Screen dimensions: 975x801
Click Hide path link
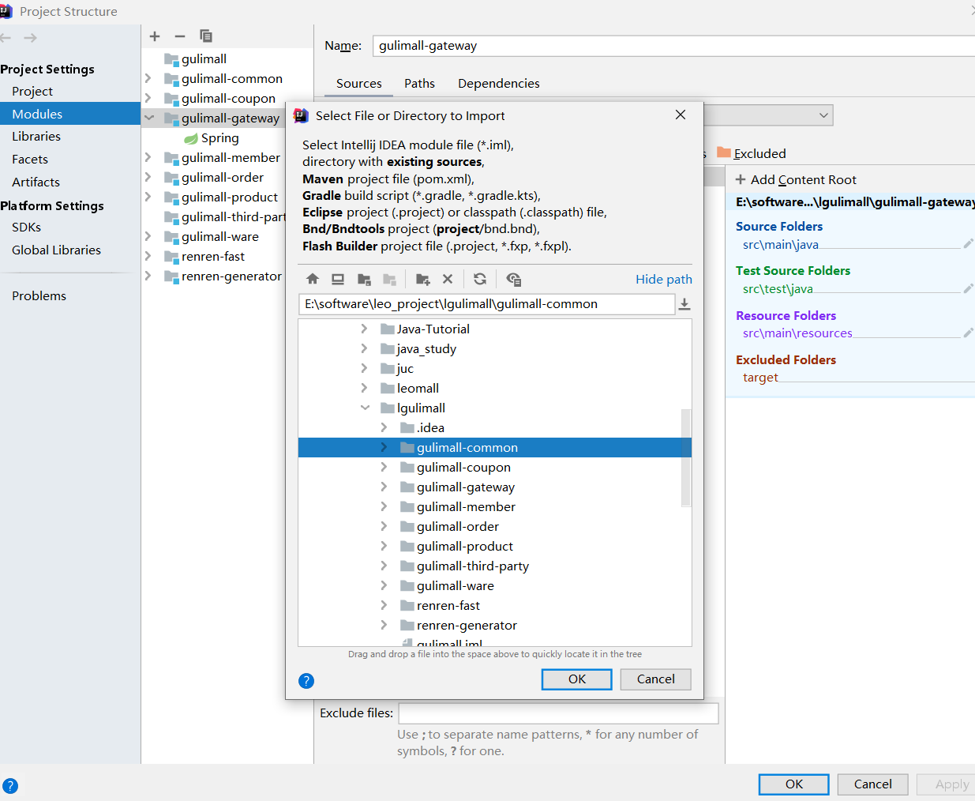point(663,279)
